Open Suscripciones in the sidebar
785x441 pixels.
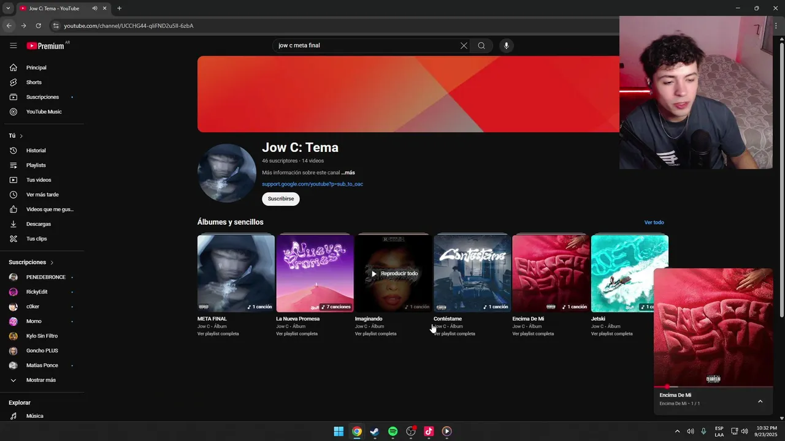[42, 97]
